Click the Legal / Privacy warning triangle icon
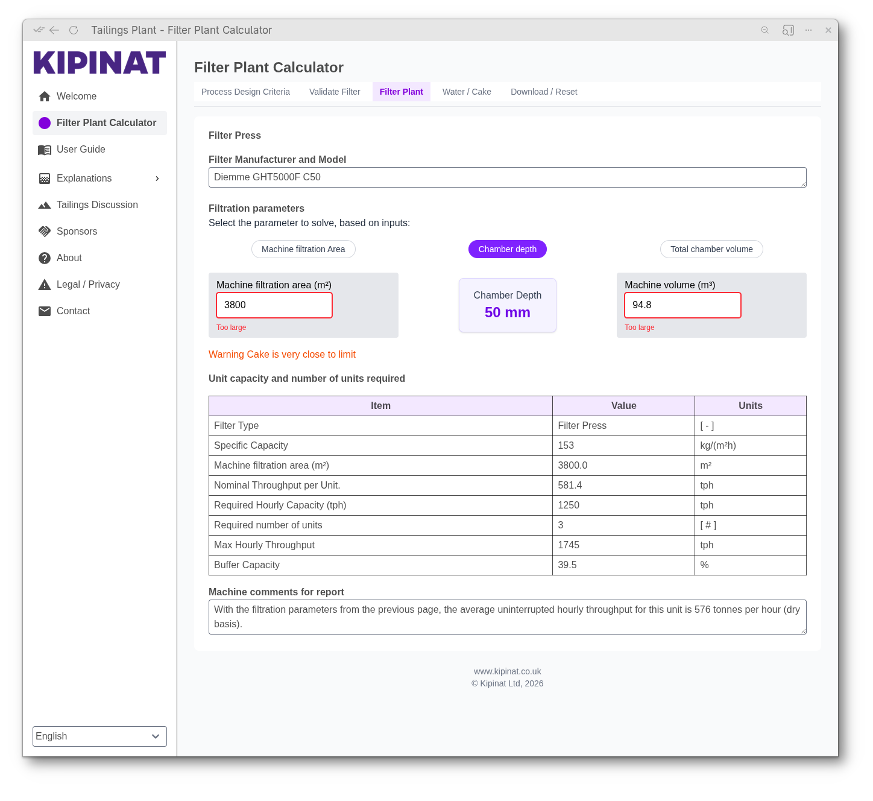This screenshot has width=873, height=801. pyautogui.click(x=45, y=285)
